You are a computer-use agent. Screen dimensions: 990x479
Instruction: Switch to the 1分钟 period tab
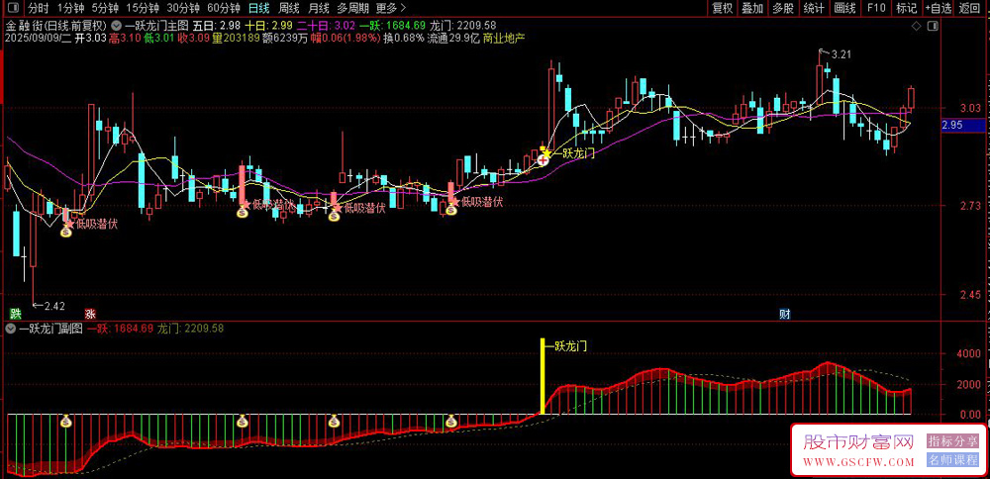[70, 8]
